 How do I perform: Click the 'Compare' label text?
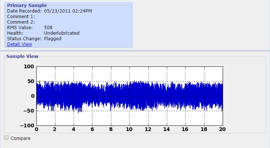click(x=20, y=138)
